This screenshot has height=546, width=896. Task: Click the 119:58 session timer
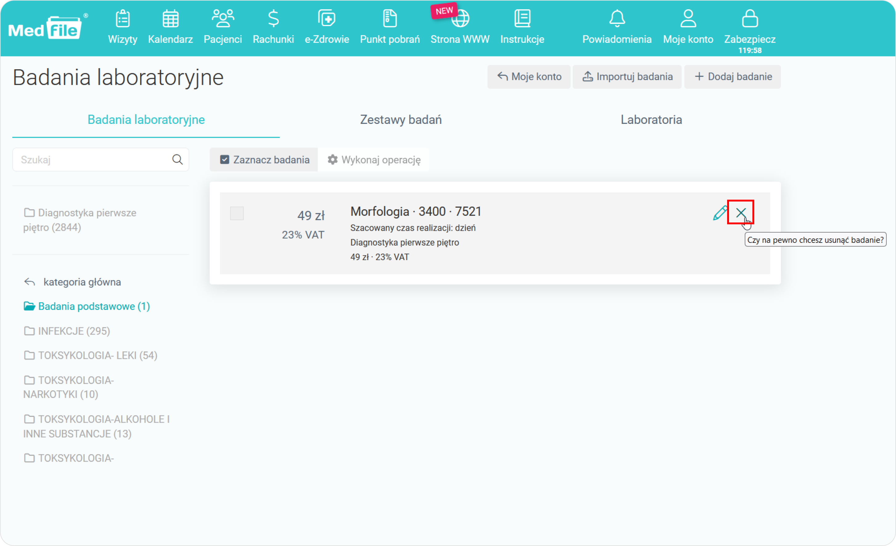[750, 50]
